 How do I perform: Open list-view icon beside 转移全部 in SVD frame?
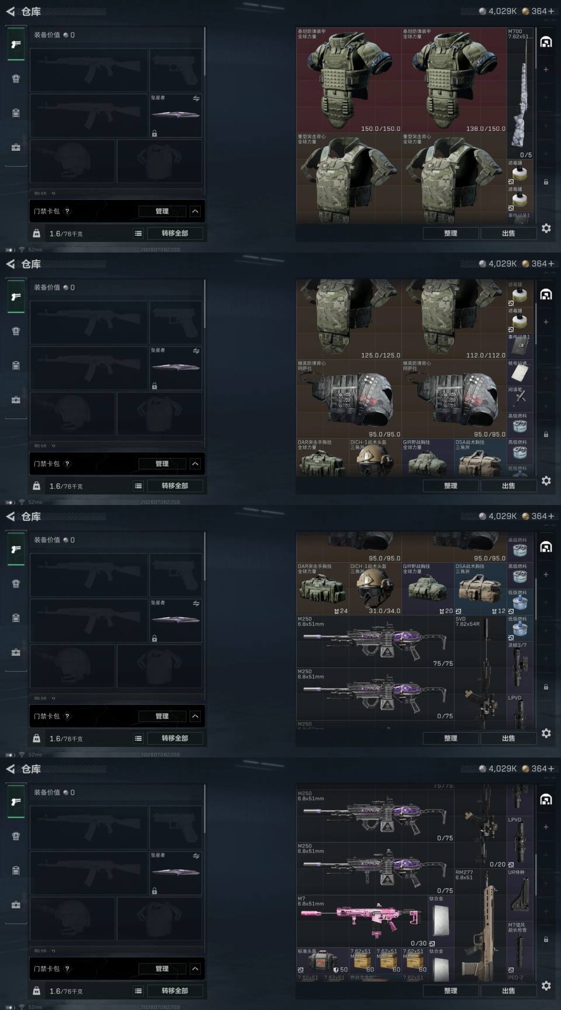tap(138, 738)
